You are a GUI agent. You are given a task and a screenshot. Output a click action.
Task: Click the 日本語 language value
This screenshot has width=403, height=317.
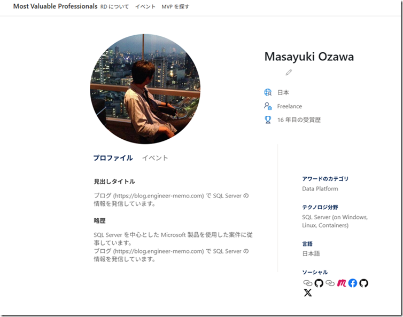pyautogui.click(x=311, y=253)
